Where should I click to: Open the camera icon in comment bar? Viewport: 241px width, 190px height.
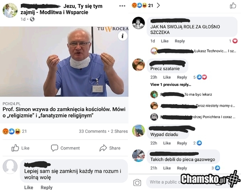(x=137, y=182)
